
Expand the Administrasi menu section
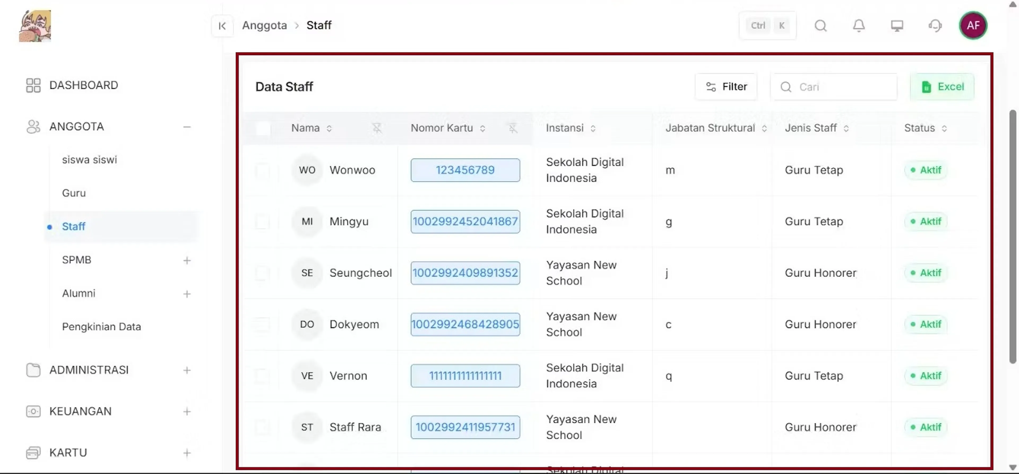(x=187, y=370)
